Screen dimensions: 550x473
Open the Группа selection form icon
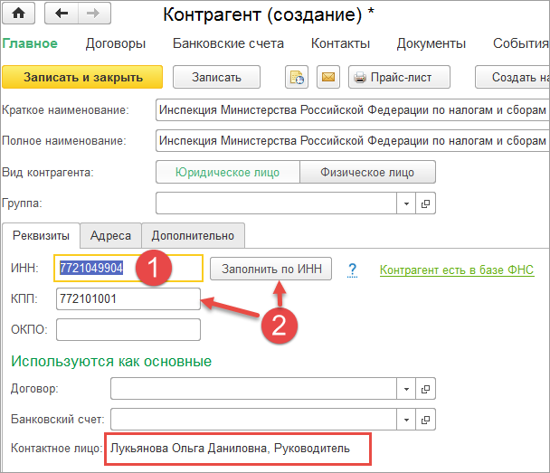coord(425,203)
